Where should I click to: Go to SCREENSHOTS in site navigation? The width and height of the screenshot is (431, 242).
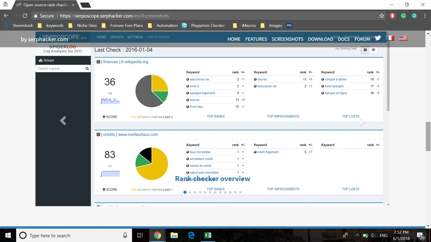click(288, 39)
